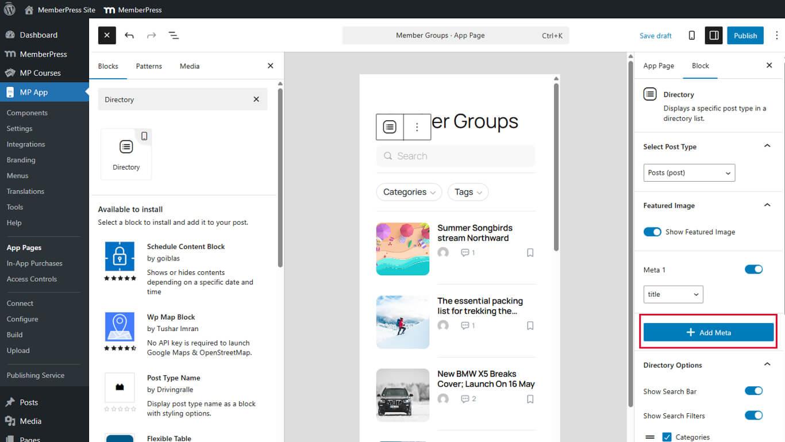785x442 pixels.
Task: Toggle the settings sidebar panel icon
Action: (713, 35)
